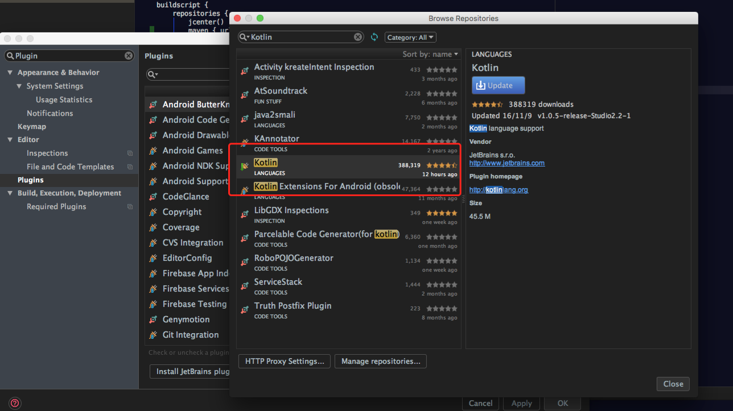Click Cancel in the settings window
Viewport: 733px width, 411px height.
[x=480, y=403]
